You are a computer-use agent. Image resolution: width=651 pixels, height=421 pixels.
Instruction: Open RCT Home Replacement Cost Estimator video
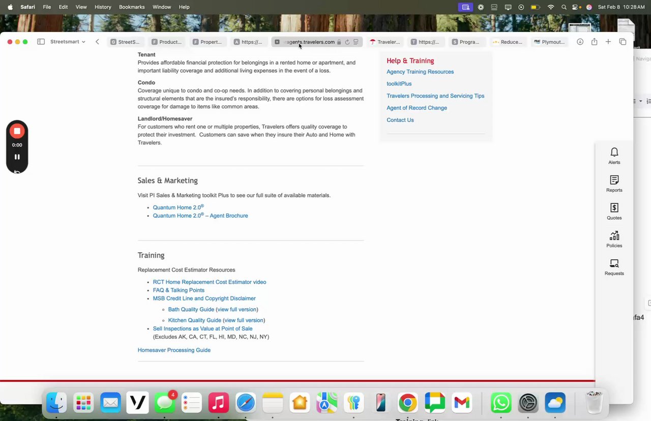pos(210,282)
